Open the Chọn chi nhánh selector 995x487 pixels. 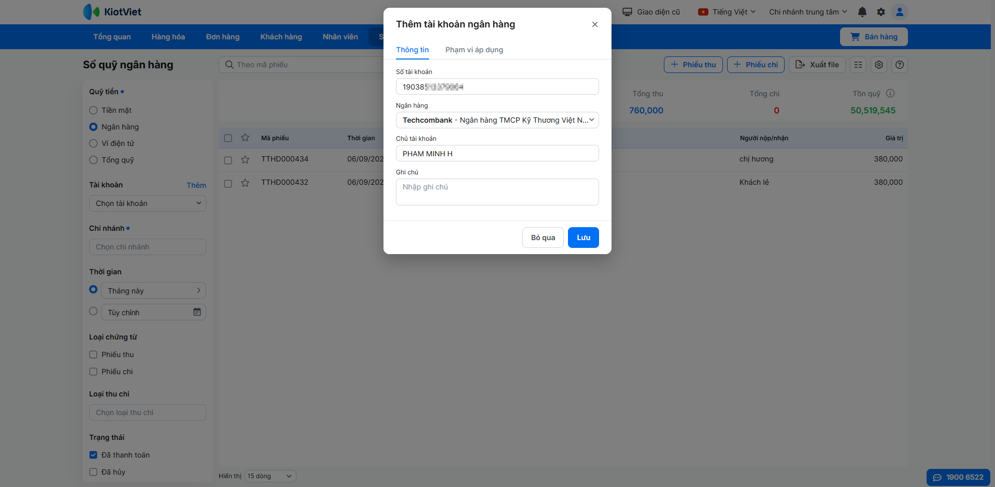[x=148, y=247]
